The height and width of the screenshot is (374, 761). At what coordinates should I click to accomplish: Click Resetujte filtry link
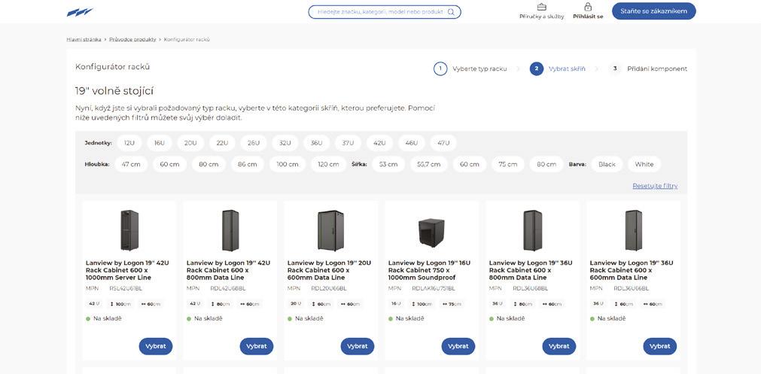tap(655, 186)
